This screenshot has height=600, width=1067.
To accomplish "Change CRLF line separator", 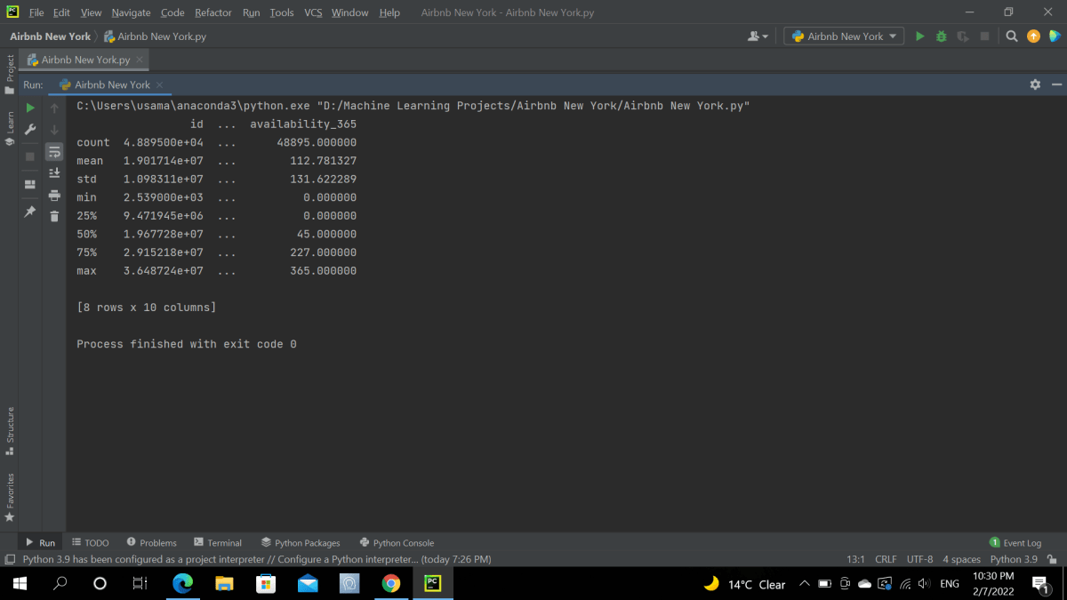I will coord(886,559).
